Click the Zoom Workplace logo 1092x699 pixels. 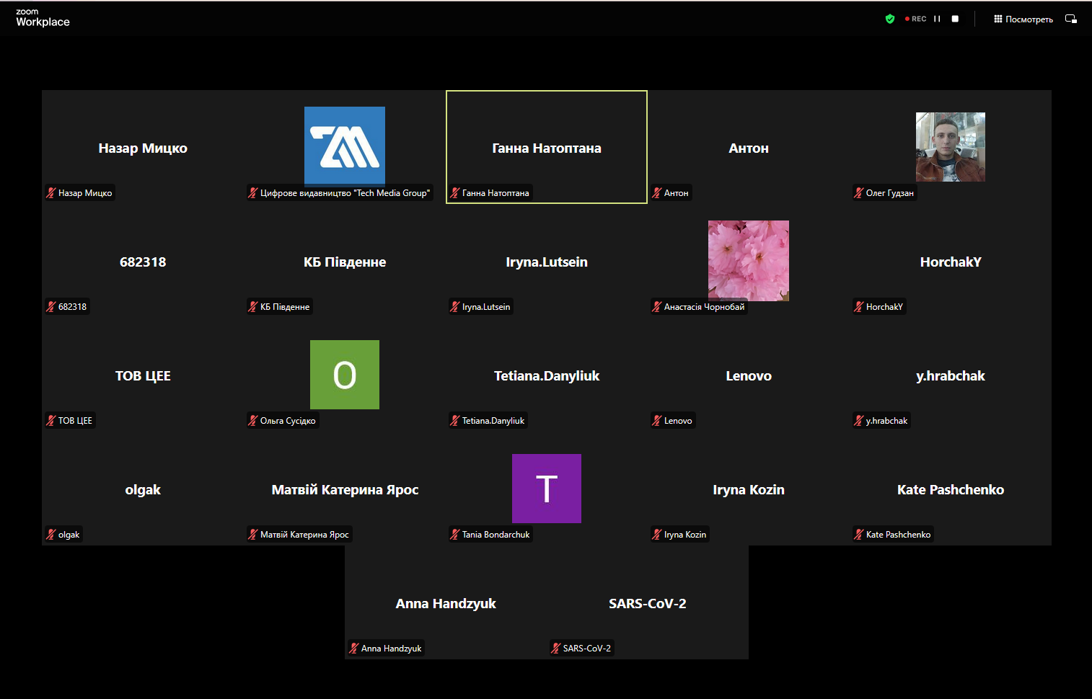[43, 17]
